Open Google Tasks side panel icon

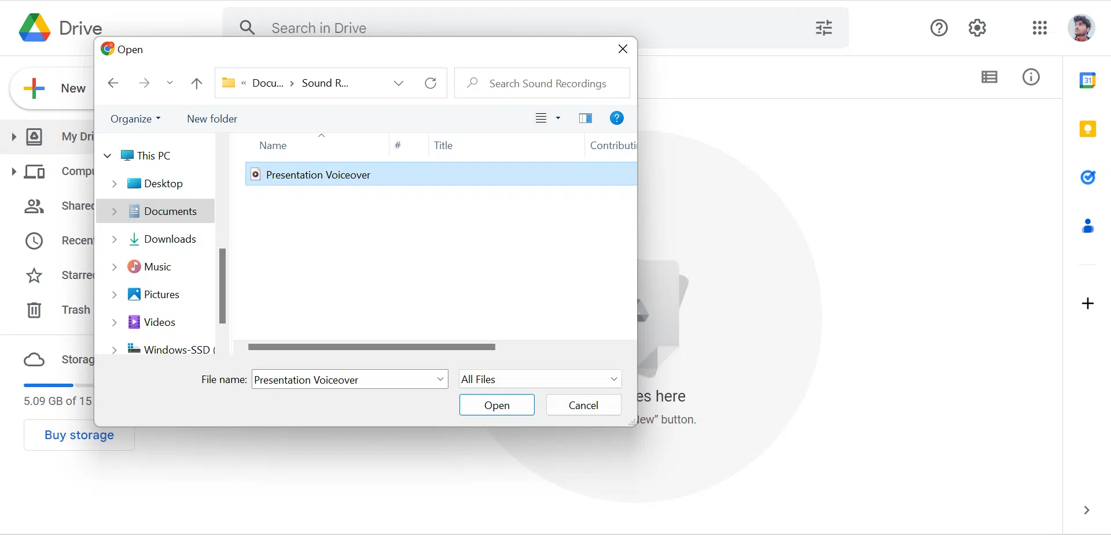[1087, 177]
